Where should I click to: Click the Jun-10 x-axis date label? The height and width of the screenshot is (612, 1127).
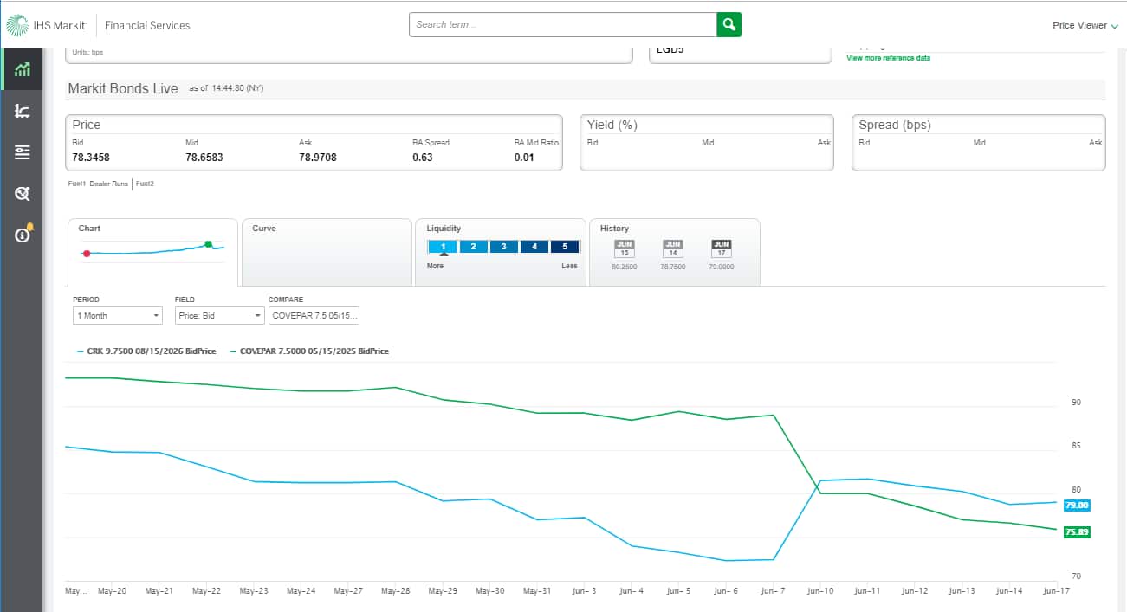coord(820,591)
